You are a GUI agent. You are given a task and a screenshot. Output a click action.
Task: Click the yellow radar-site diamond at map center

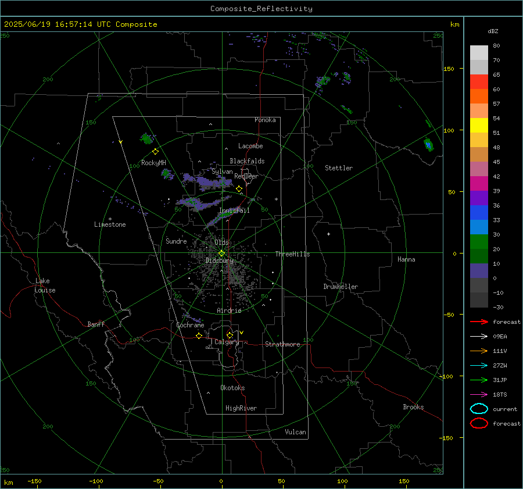(221, 254)
